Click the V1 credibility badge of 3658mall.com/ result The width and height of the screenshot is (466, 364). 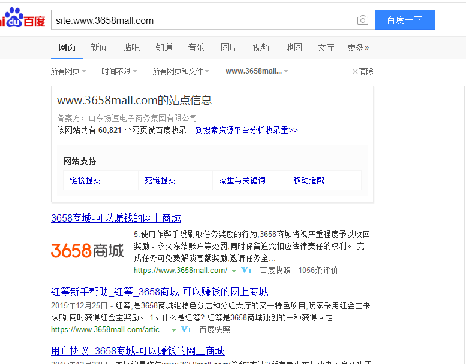point(246,270)
